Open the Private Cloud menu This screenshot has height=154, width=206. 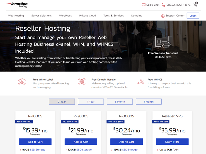[88, 16]
